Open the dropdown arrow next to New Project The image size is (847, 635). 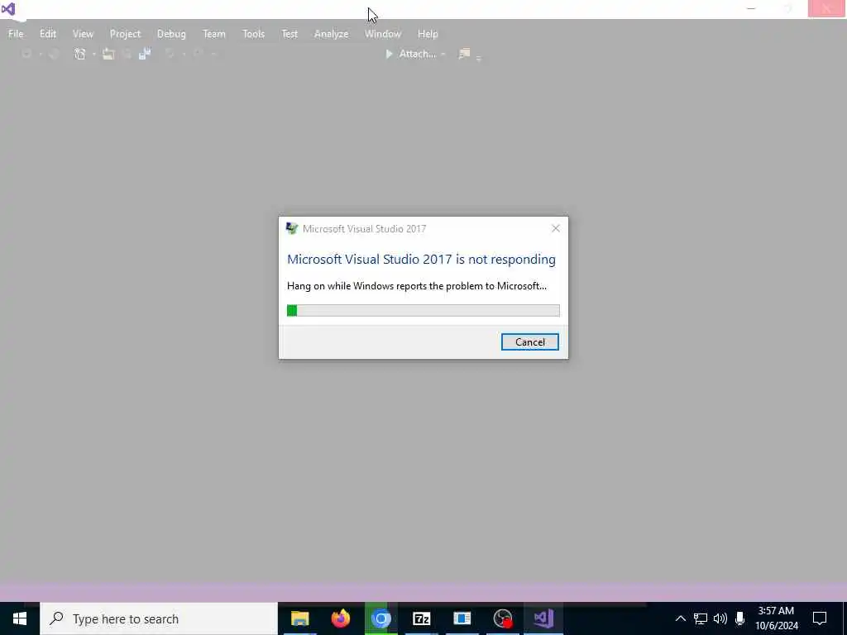[94, 54]
